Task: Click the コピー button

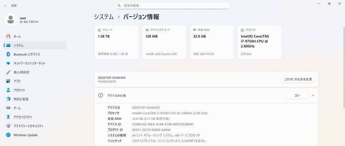Action: (x=297, y=96)
